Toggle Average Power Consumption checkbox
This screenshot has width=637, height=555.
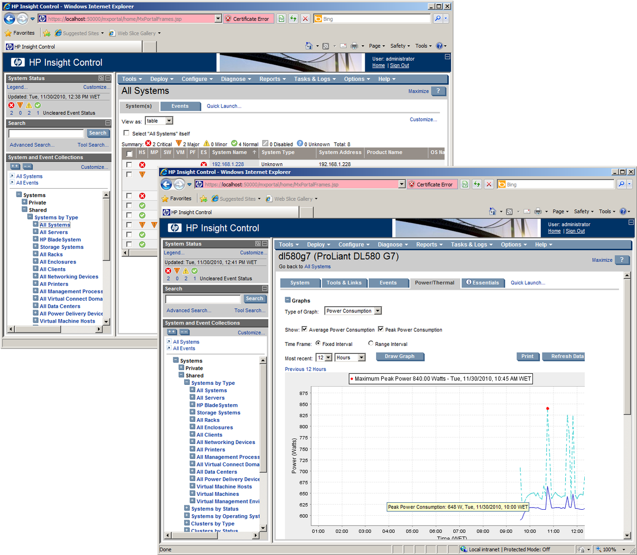[305, 329]
